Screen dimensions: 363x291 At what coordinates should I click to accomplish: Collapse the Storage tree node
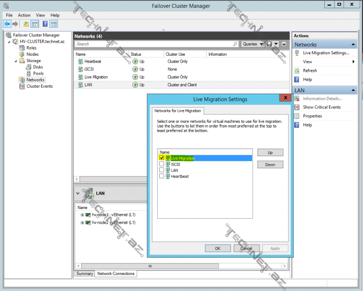click(15, 61)
